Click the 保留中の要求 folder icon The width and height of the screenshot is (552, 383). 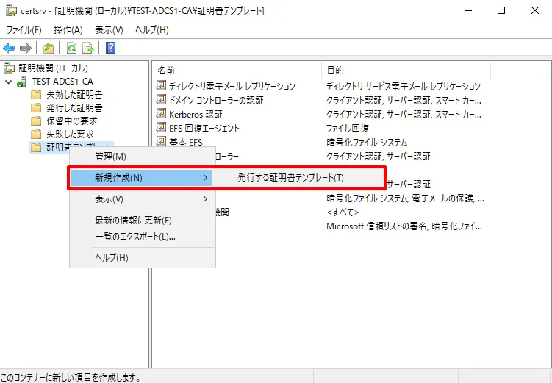point(36,121)
